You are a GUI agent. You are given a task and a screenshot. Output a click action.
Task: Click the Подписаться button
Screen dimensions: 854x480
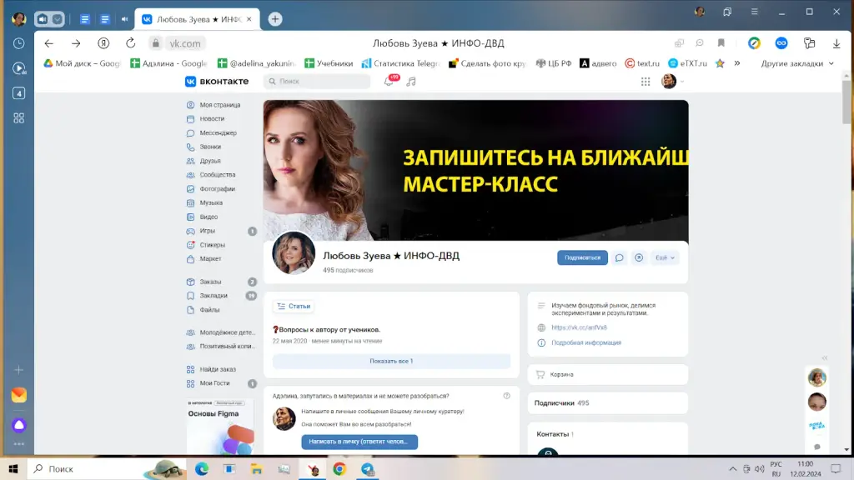click(x=582, y=258)
